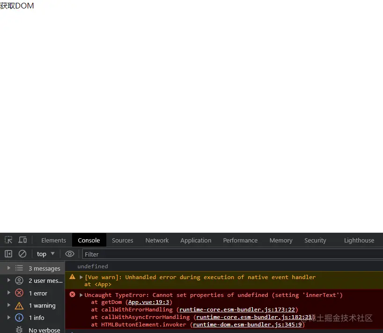
Task: Toggle the device toolbar icon
Action: pyautogui.click(x=23, y=240)
